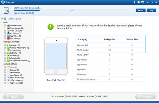Click the Deleted Files column header

(x=132, y=40)
